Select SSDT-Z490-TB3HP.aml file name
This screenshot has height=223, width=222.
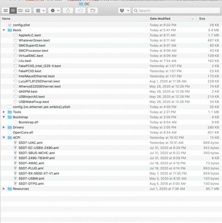[37, 158]
